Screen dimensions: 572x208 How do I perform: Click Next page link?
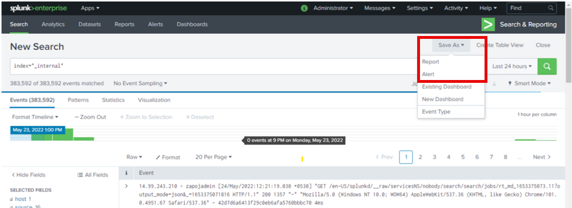[542, 157]
